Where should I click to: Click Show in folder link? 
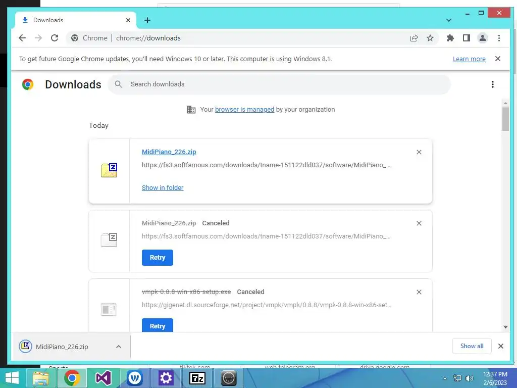pyautogui.click(x=163, y=187)
